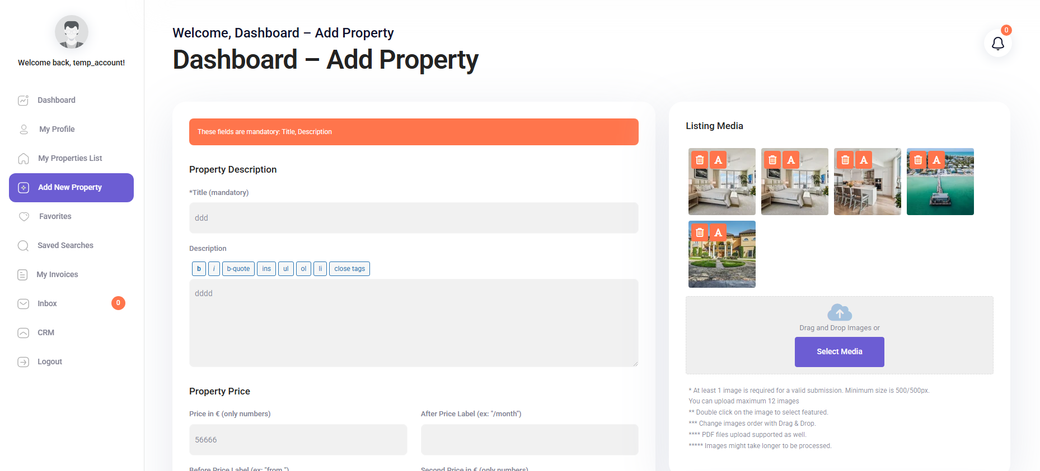Delete the first bedroom image with its trash icon
The height and width of the screenshot is (471, 1040).
point(700,160)
